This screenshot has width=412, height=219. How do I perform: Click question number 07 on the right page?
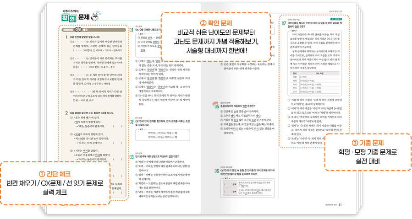[x=284, y=23]
